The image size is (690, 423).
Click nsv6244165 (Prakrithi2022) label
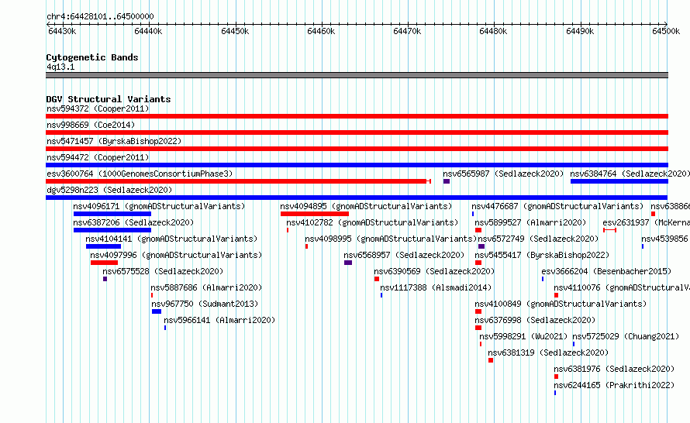tap(614, 385)
